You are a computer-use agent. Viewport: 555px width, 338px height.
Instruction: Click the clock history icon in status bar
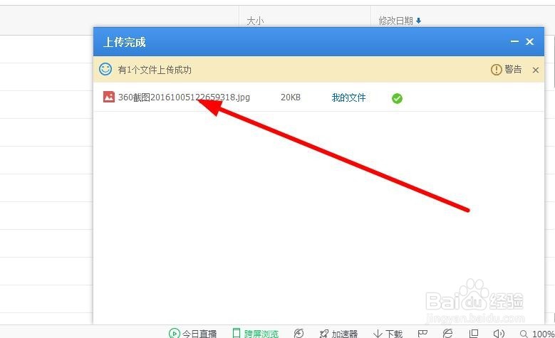[x=299, y=334]
